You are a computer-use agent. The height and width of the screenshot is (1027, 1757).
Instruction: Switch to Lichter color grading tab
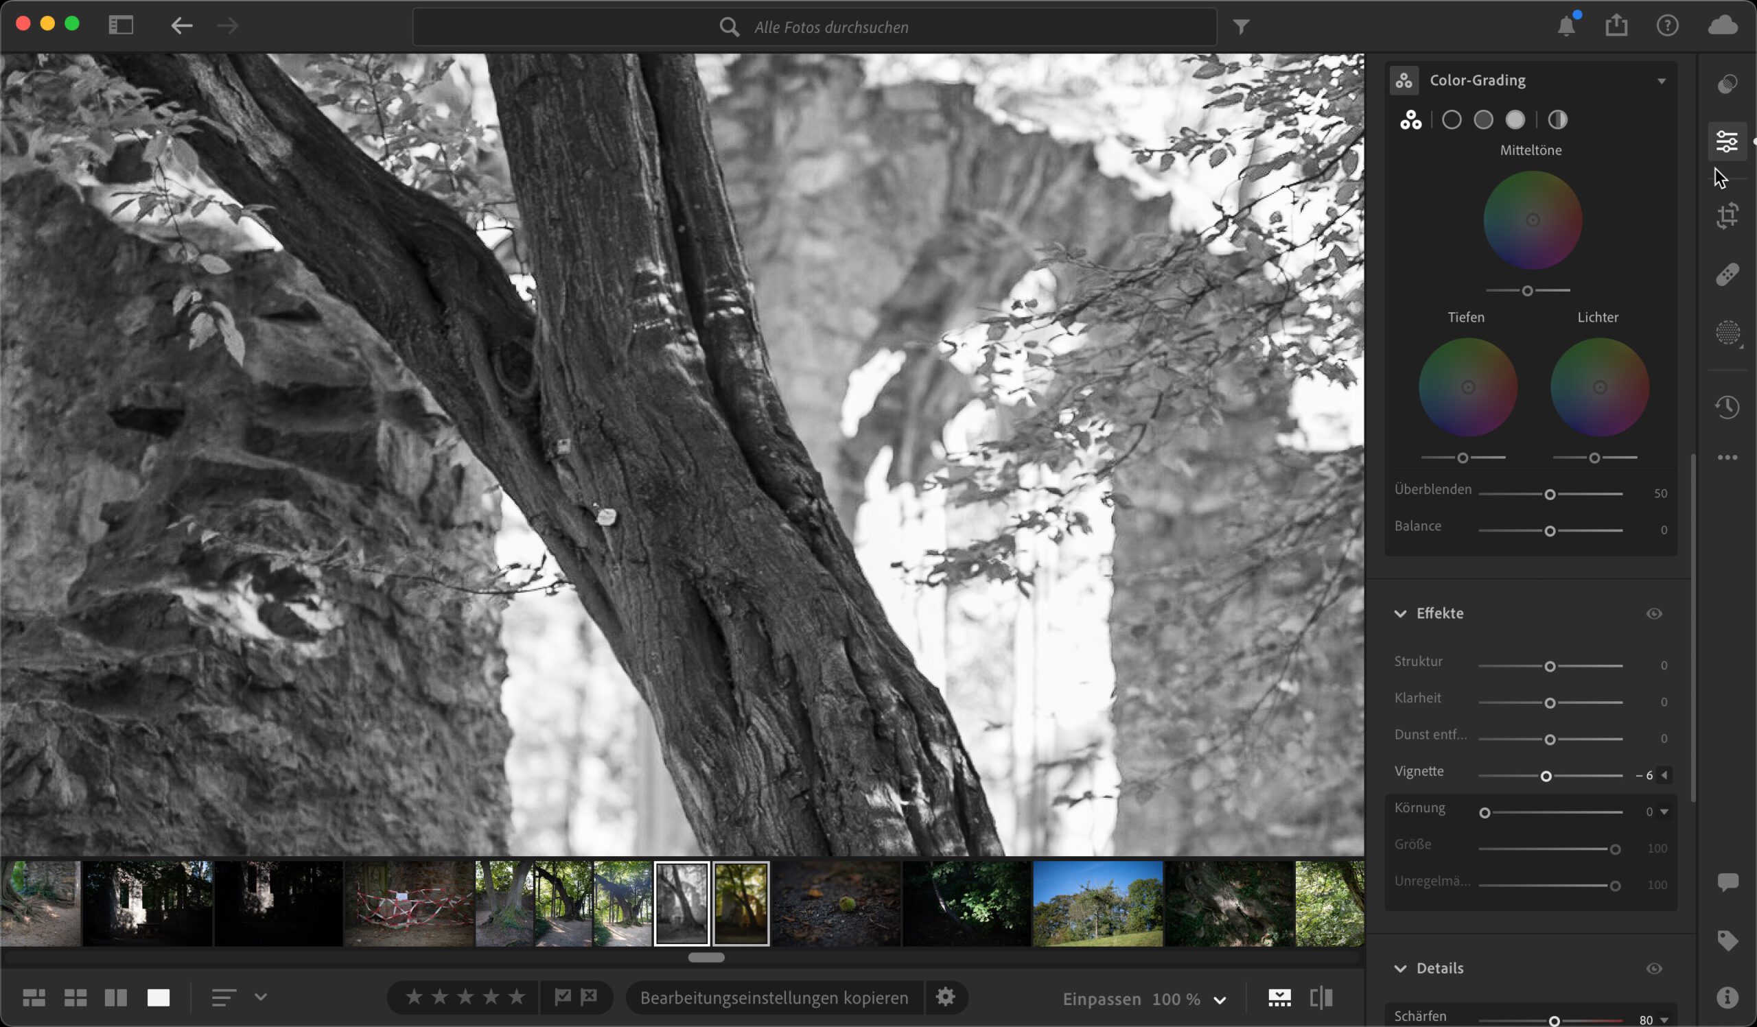pos(1515,120)
